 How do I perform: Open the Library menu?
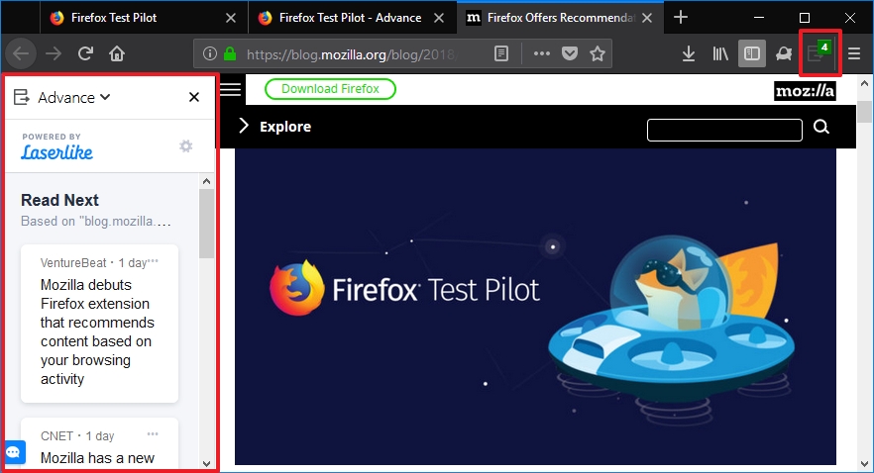tap(720, 54)
